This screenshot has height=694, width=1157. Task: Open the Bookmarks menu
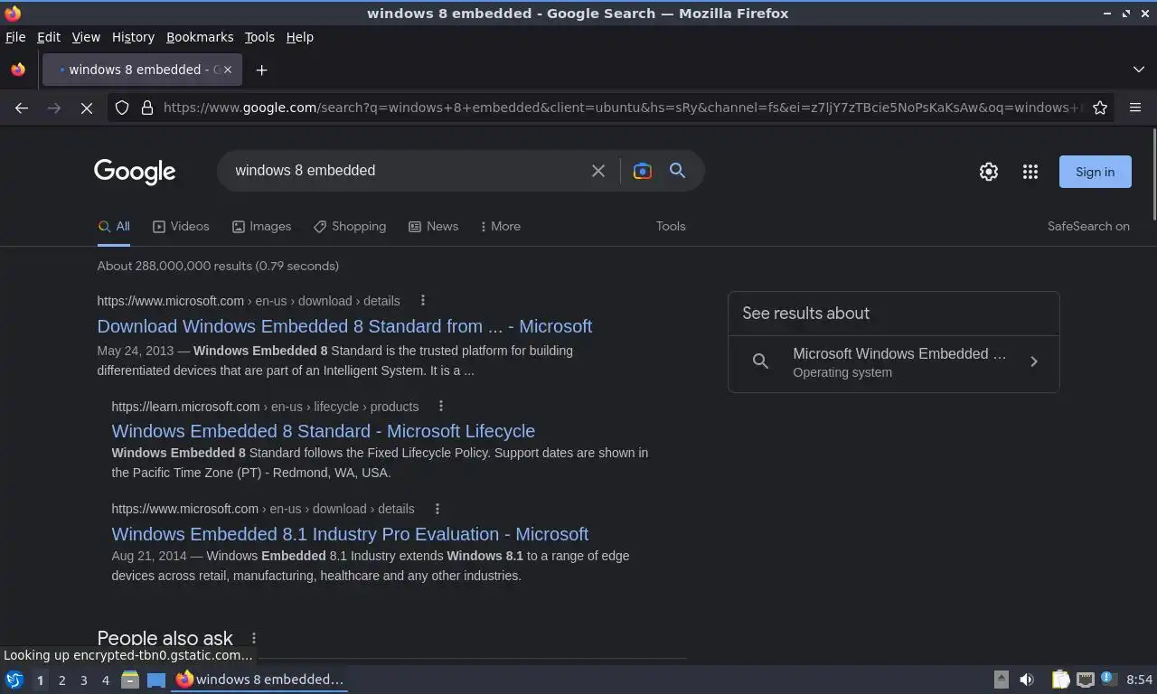click(200, 37)
